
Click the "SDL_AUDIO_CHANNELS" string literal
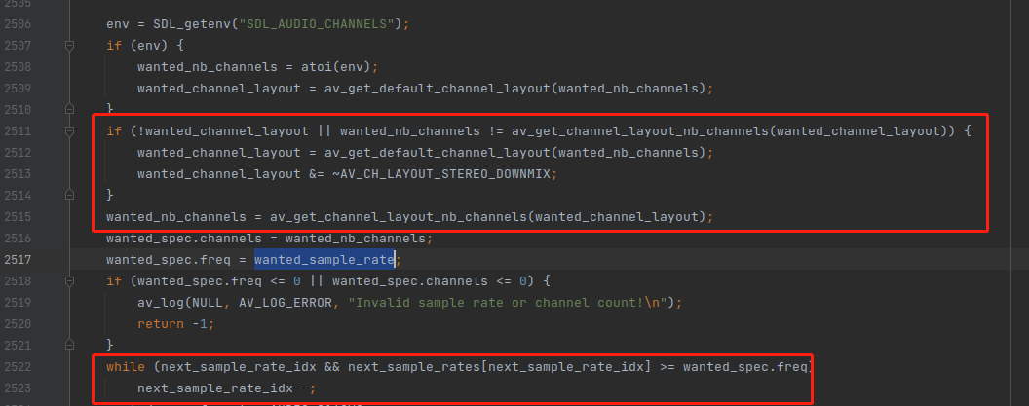point(308,23)
